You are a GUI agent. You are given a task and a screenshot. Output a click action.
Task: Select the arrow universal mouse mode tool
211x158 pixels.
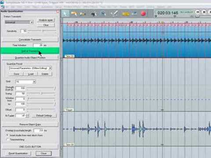tap(65, 14)
